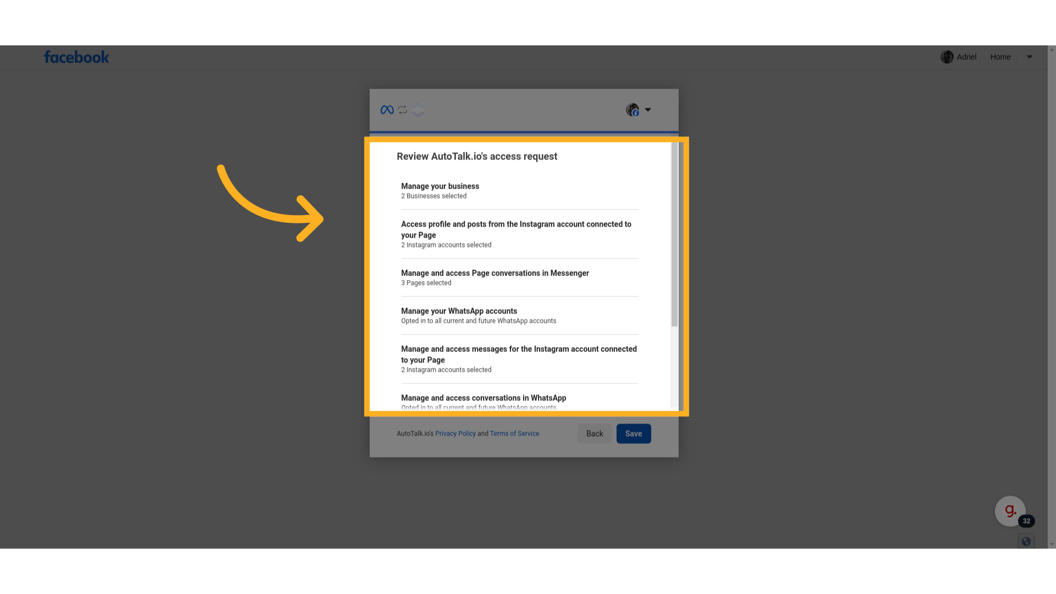
Task: Click the Review AutoTalk.io's access request heading
Action: 477,157
